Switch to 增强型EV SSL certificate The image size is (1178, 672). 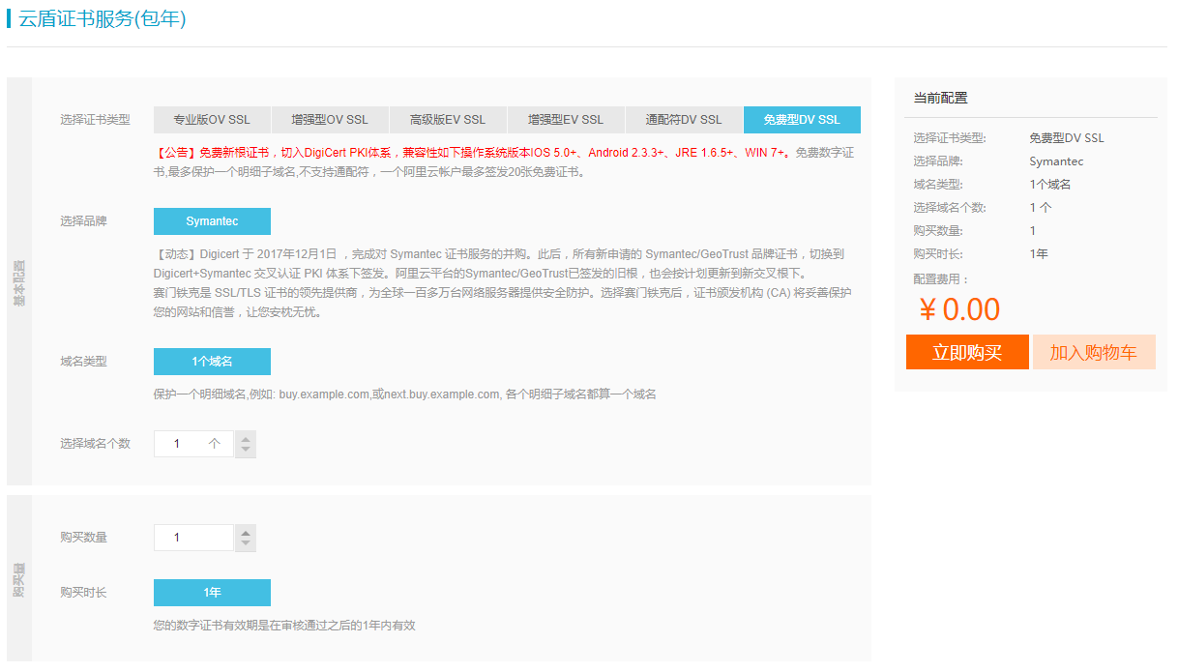click(x=565, y=119)
